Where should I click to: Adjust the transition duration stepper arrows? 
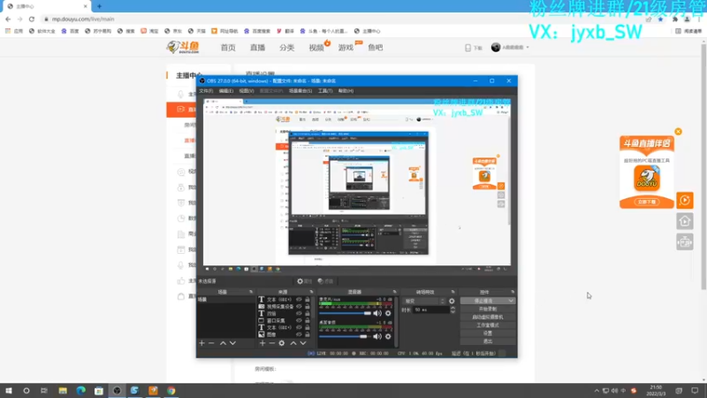[452, 310]
